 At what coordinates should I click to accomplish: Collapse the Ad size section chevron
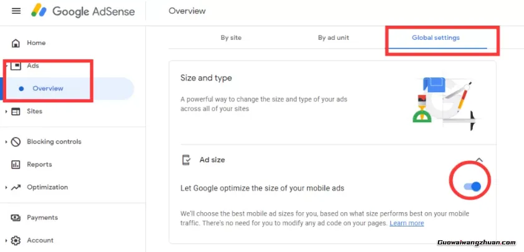point(479,160)
